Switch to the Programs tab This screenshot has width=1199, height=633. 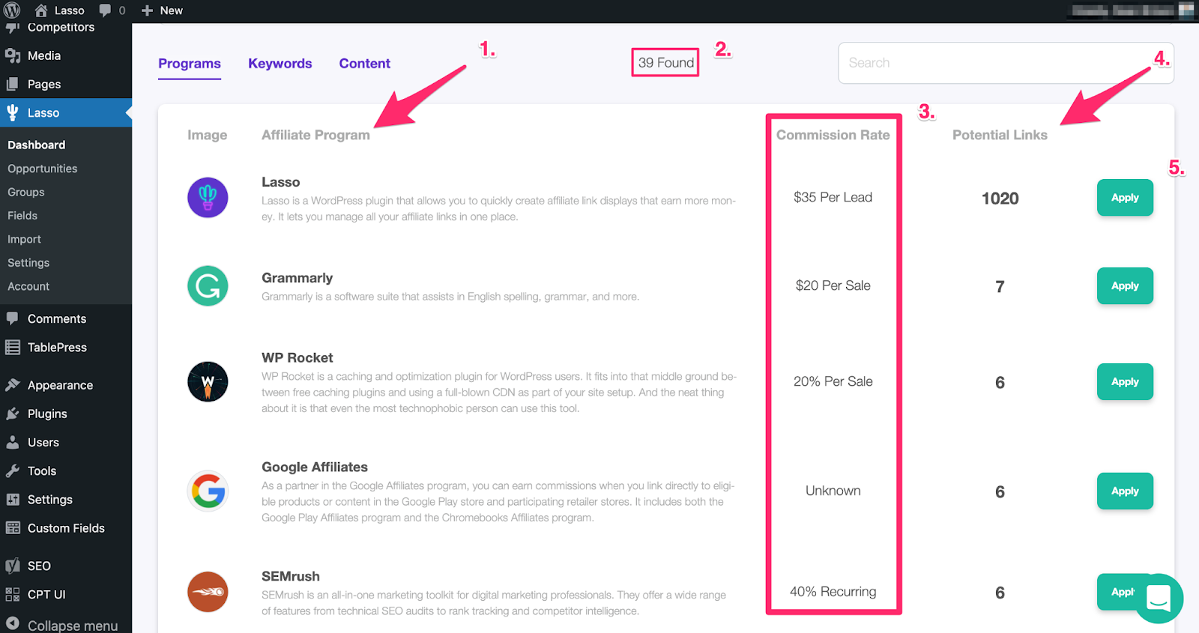point(190,64)
